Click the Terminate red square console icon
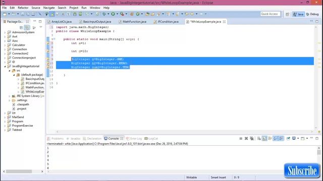323x181 pixels. pos(241,139)
